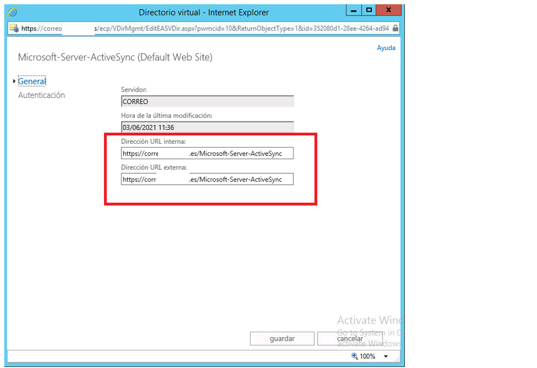Screen dimensions: 537x368
Task: Click the 100% zoom level text
Action: (x=368, y=356)
